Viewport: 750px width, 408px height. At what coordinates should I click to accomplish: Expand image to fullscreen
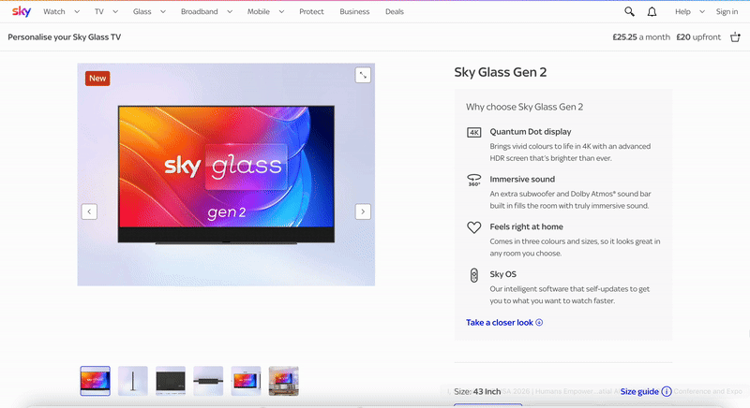[363, 75]
